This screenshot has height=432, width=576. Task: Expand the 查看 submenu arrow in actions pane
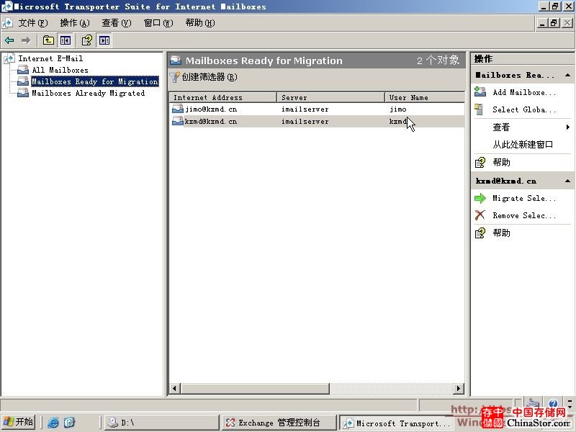(568, 127)
